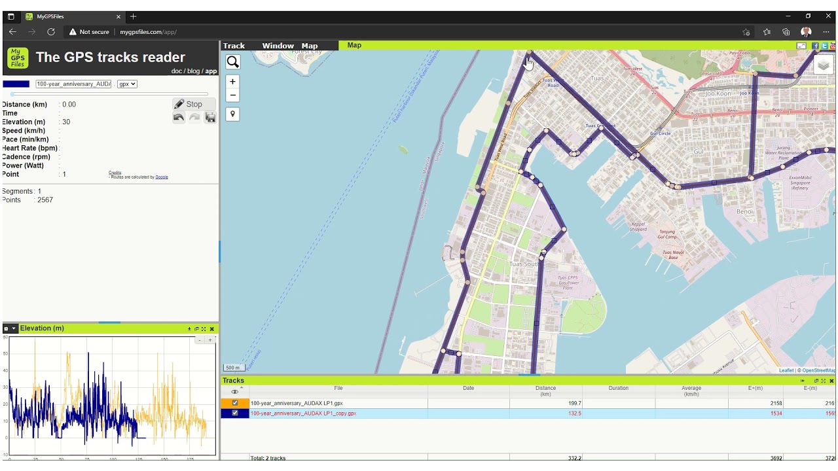Viewport: 838px width, 471px height.
Task: Open the map layers selector
Action: (x=823, y=65)
